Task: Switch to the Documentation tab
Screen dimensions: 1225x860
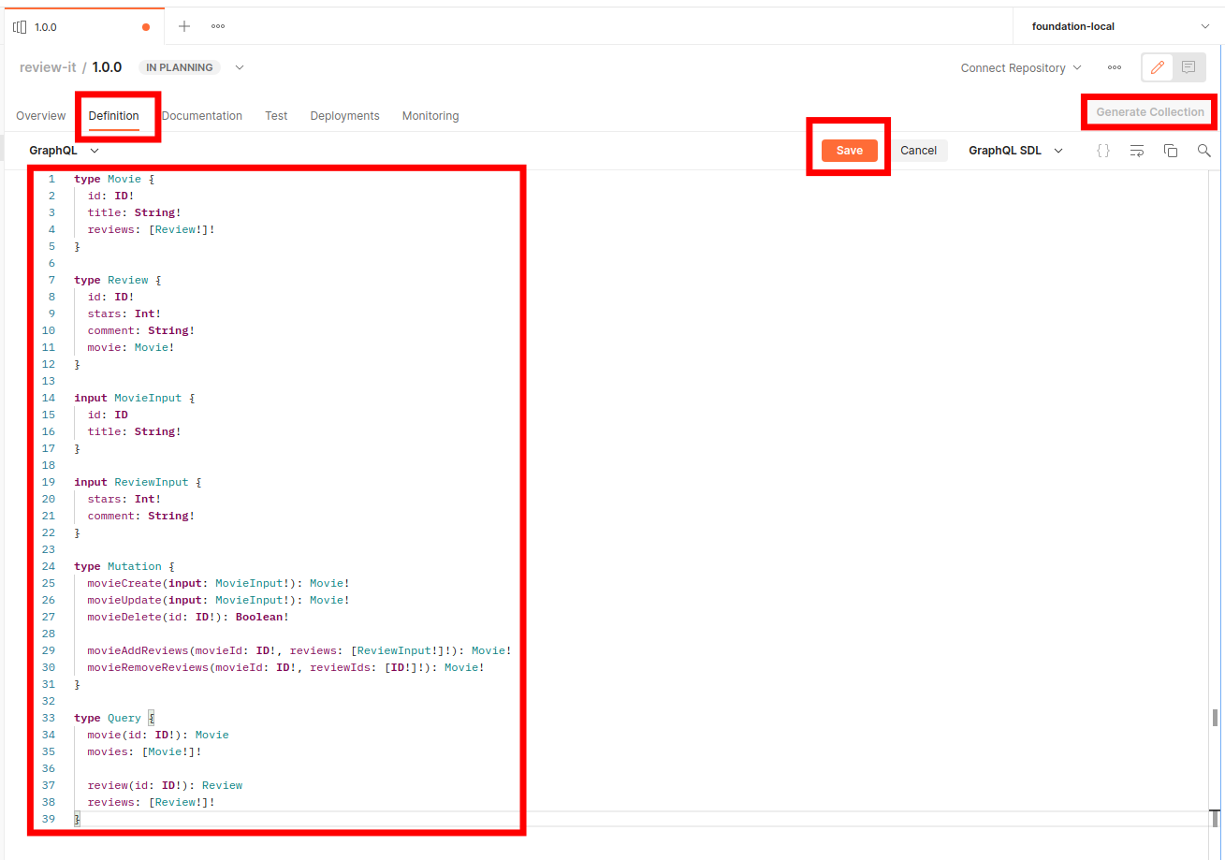Action: 201,115
